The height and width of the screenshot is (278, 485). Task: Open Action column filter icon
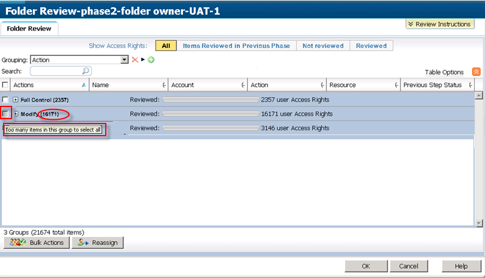[x=322, y=85]
